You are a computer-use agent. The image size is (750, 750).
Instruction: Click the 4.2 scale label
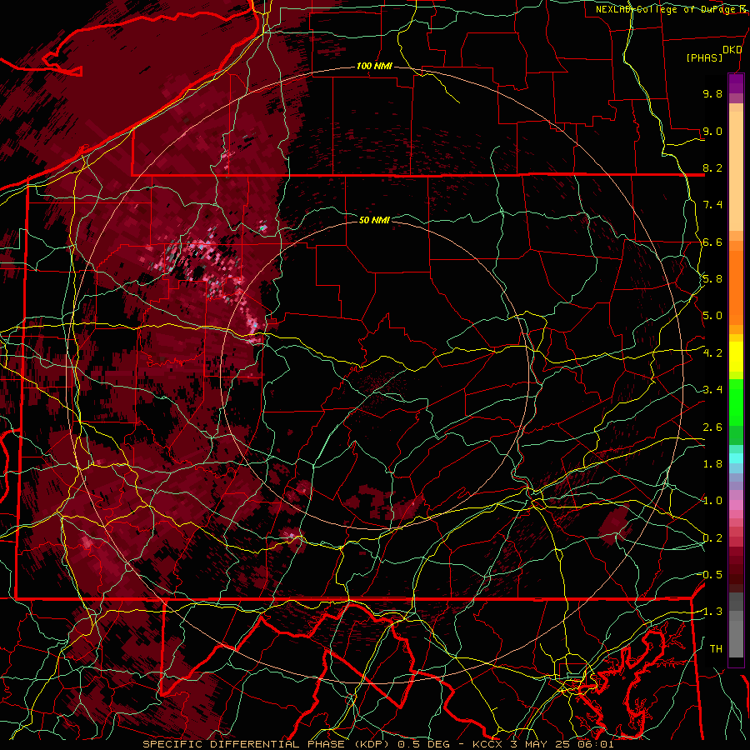pos(712,353)
